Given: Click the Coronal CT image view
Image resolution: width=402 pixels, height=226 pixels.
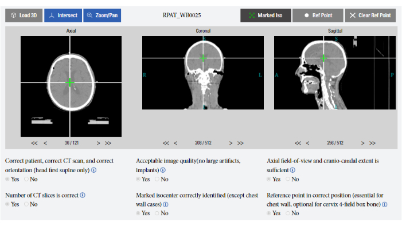Looking at the screenshot, I should [203, 73].
